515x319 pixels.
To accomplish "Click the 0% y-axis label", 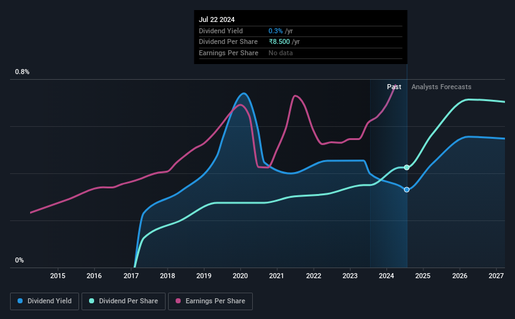I will point(19,260).
